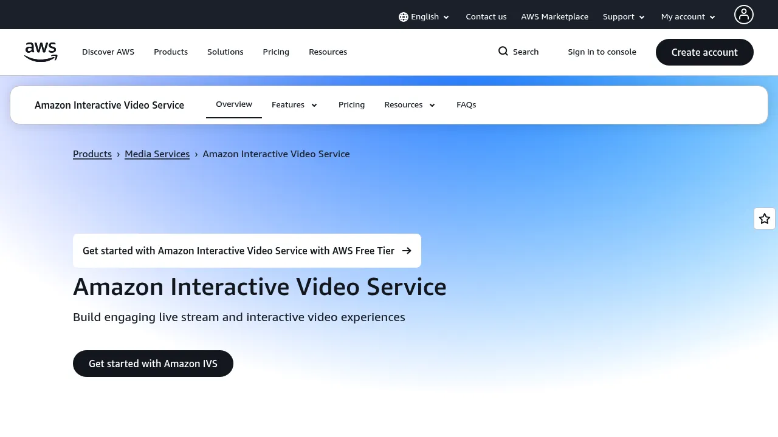Click the My account label
The image size is (778, 437).
[x=683, y=17]
